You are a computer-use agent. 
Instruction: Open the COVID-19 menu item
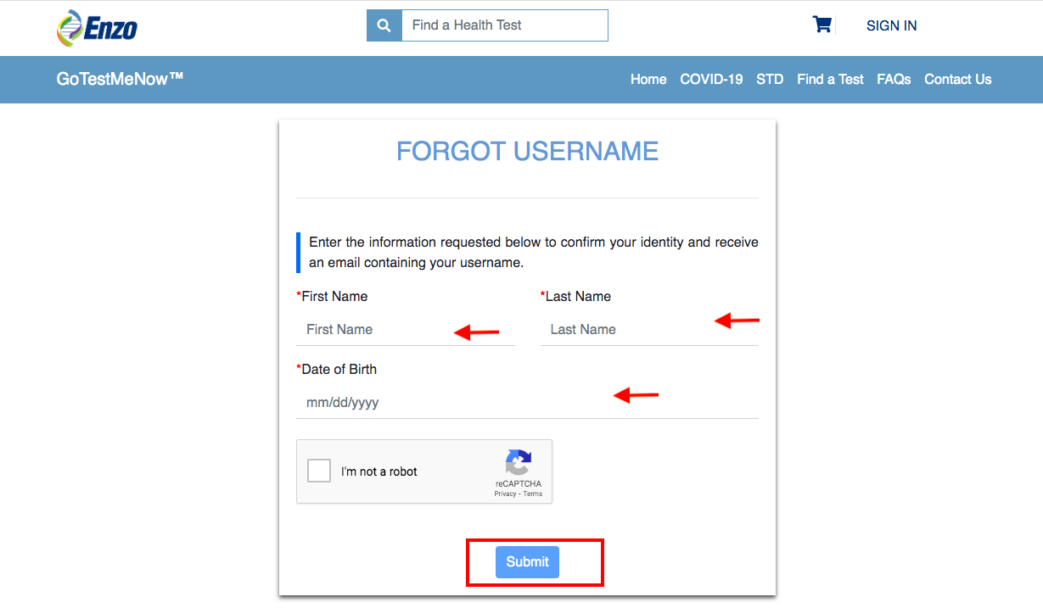(711, 79)
